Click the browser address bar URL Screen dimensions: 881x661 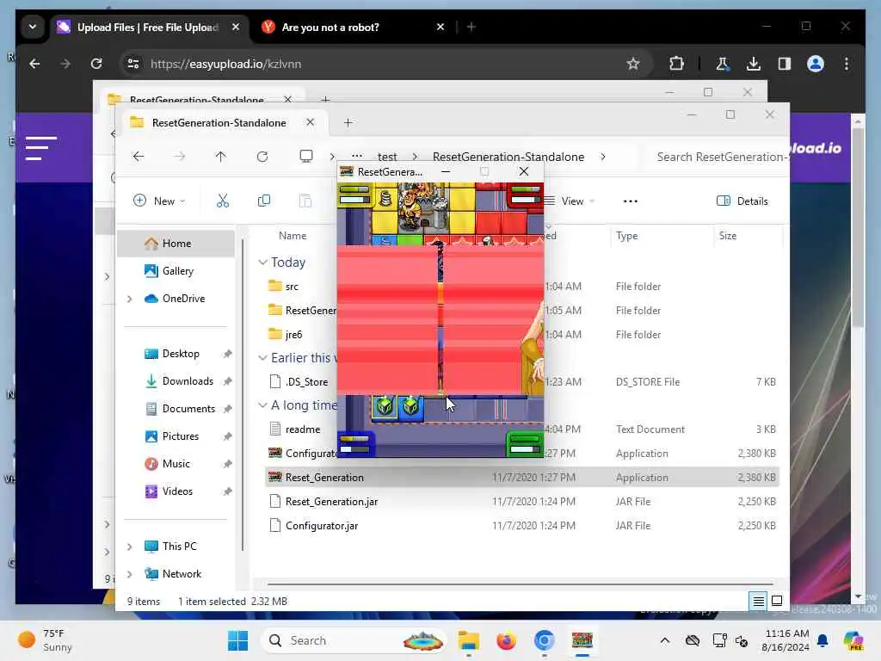[x=226, y=64]
